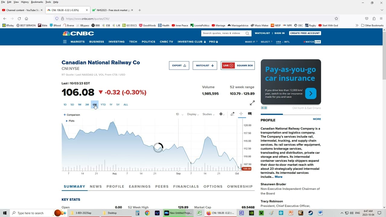
Task: Reload the current page
Action: [x=19, y=18]
